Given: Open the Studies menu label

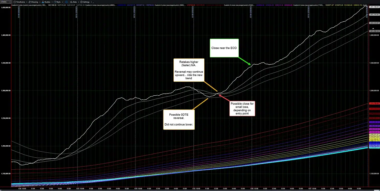Looking at the screenshot, I should click(x=47, y=2).
